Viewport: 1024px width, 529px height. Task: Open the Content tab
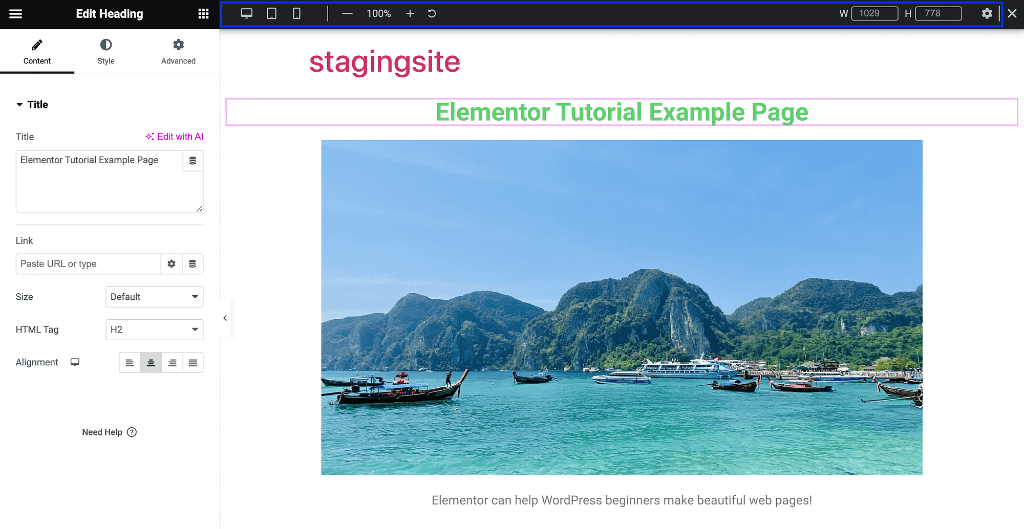pos(37,52)
